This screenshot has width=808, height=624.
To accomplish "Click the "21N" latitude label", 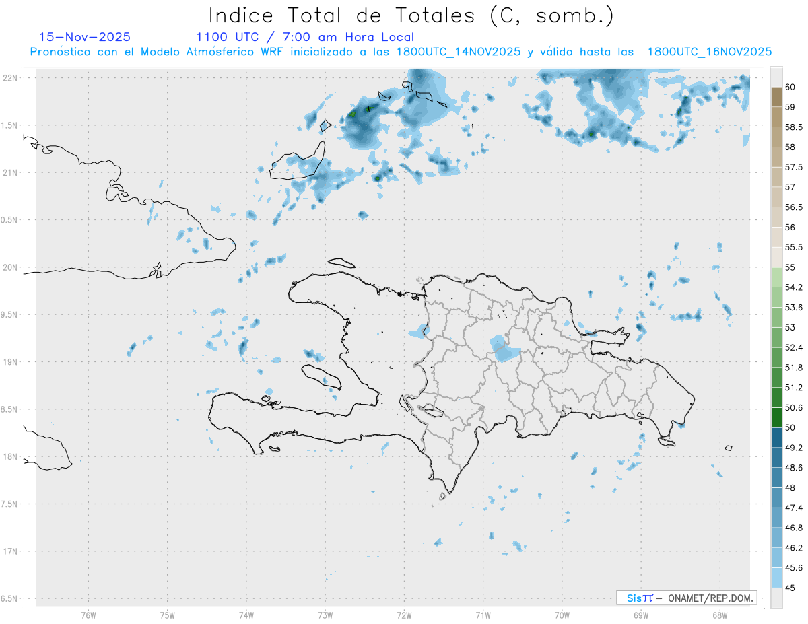I will tap(11, 172).
